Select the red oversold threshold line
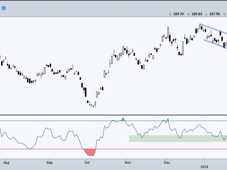The width and height of the screenshot is (227, 170). tap(113, 149)
